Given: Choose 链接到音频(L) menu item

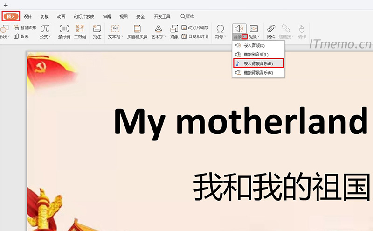Looking at the screenshot, I should click(x=258, y=55).
